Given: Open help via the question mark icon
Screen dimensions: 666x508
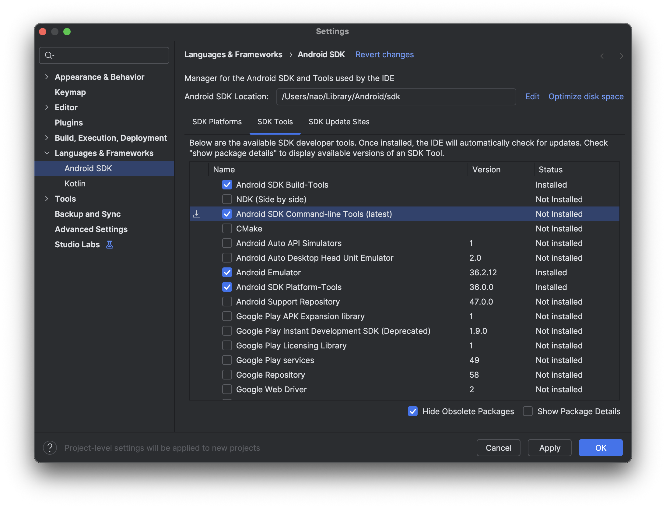Looking at the screenshot, I should (50, 448).
